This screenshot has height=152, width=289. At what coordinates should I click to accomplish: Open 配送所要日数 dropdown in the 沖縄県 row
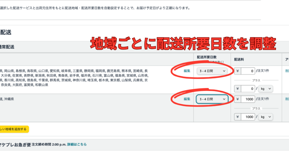click(x=212, y=99)
